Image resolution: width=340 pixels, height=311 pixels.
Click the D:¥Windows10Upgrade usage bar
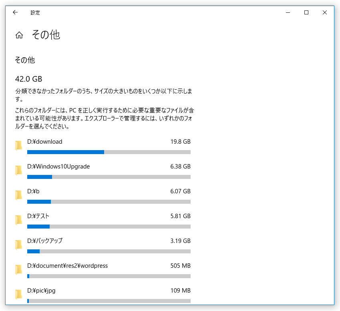tap(109, 177)
